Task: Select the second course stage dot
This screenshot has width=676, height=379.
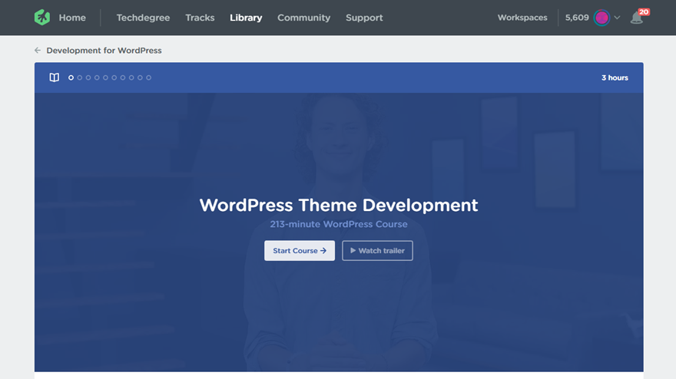Action: (x=80, y=77)
